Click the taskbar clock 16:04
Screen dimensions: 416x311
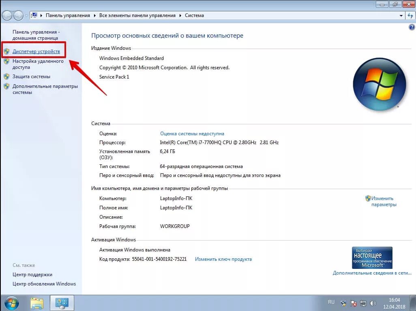(394, 300)
